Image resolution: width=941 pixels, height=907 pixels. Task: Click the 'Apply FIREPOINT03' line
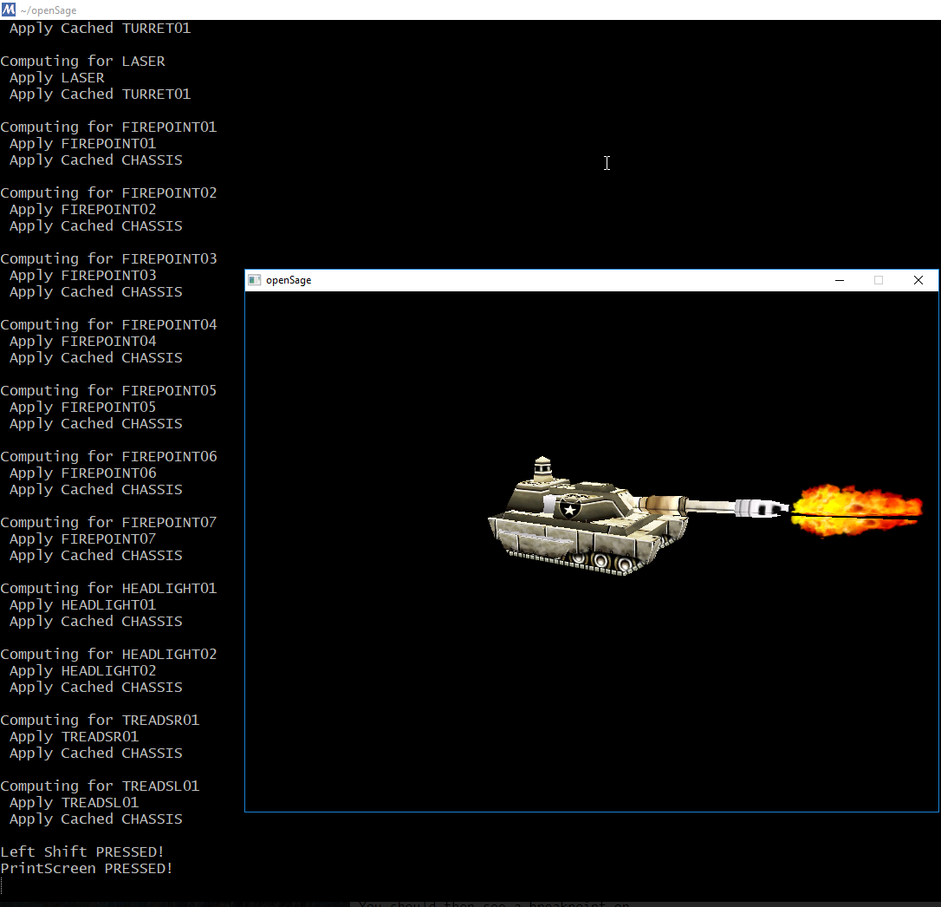coord(83,276)
